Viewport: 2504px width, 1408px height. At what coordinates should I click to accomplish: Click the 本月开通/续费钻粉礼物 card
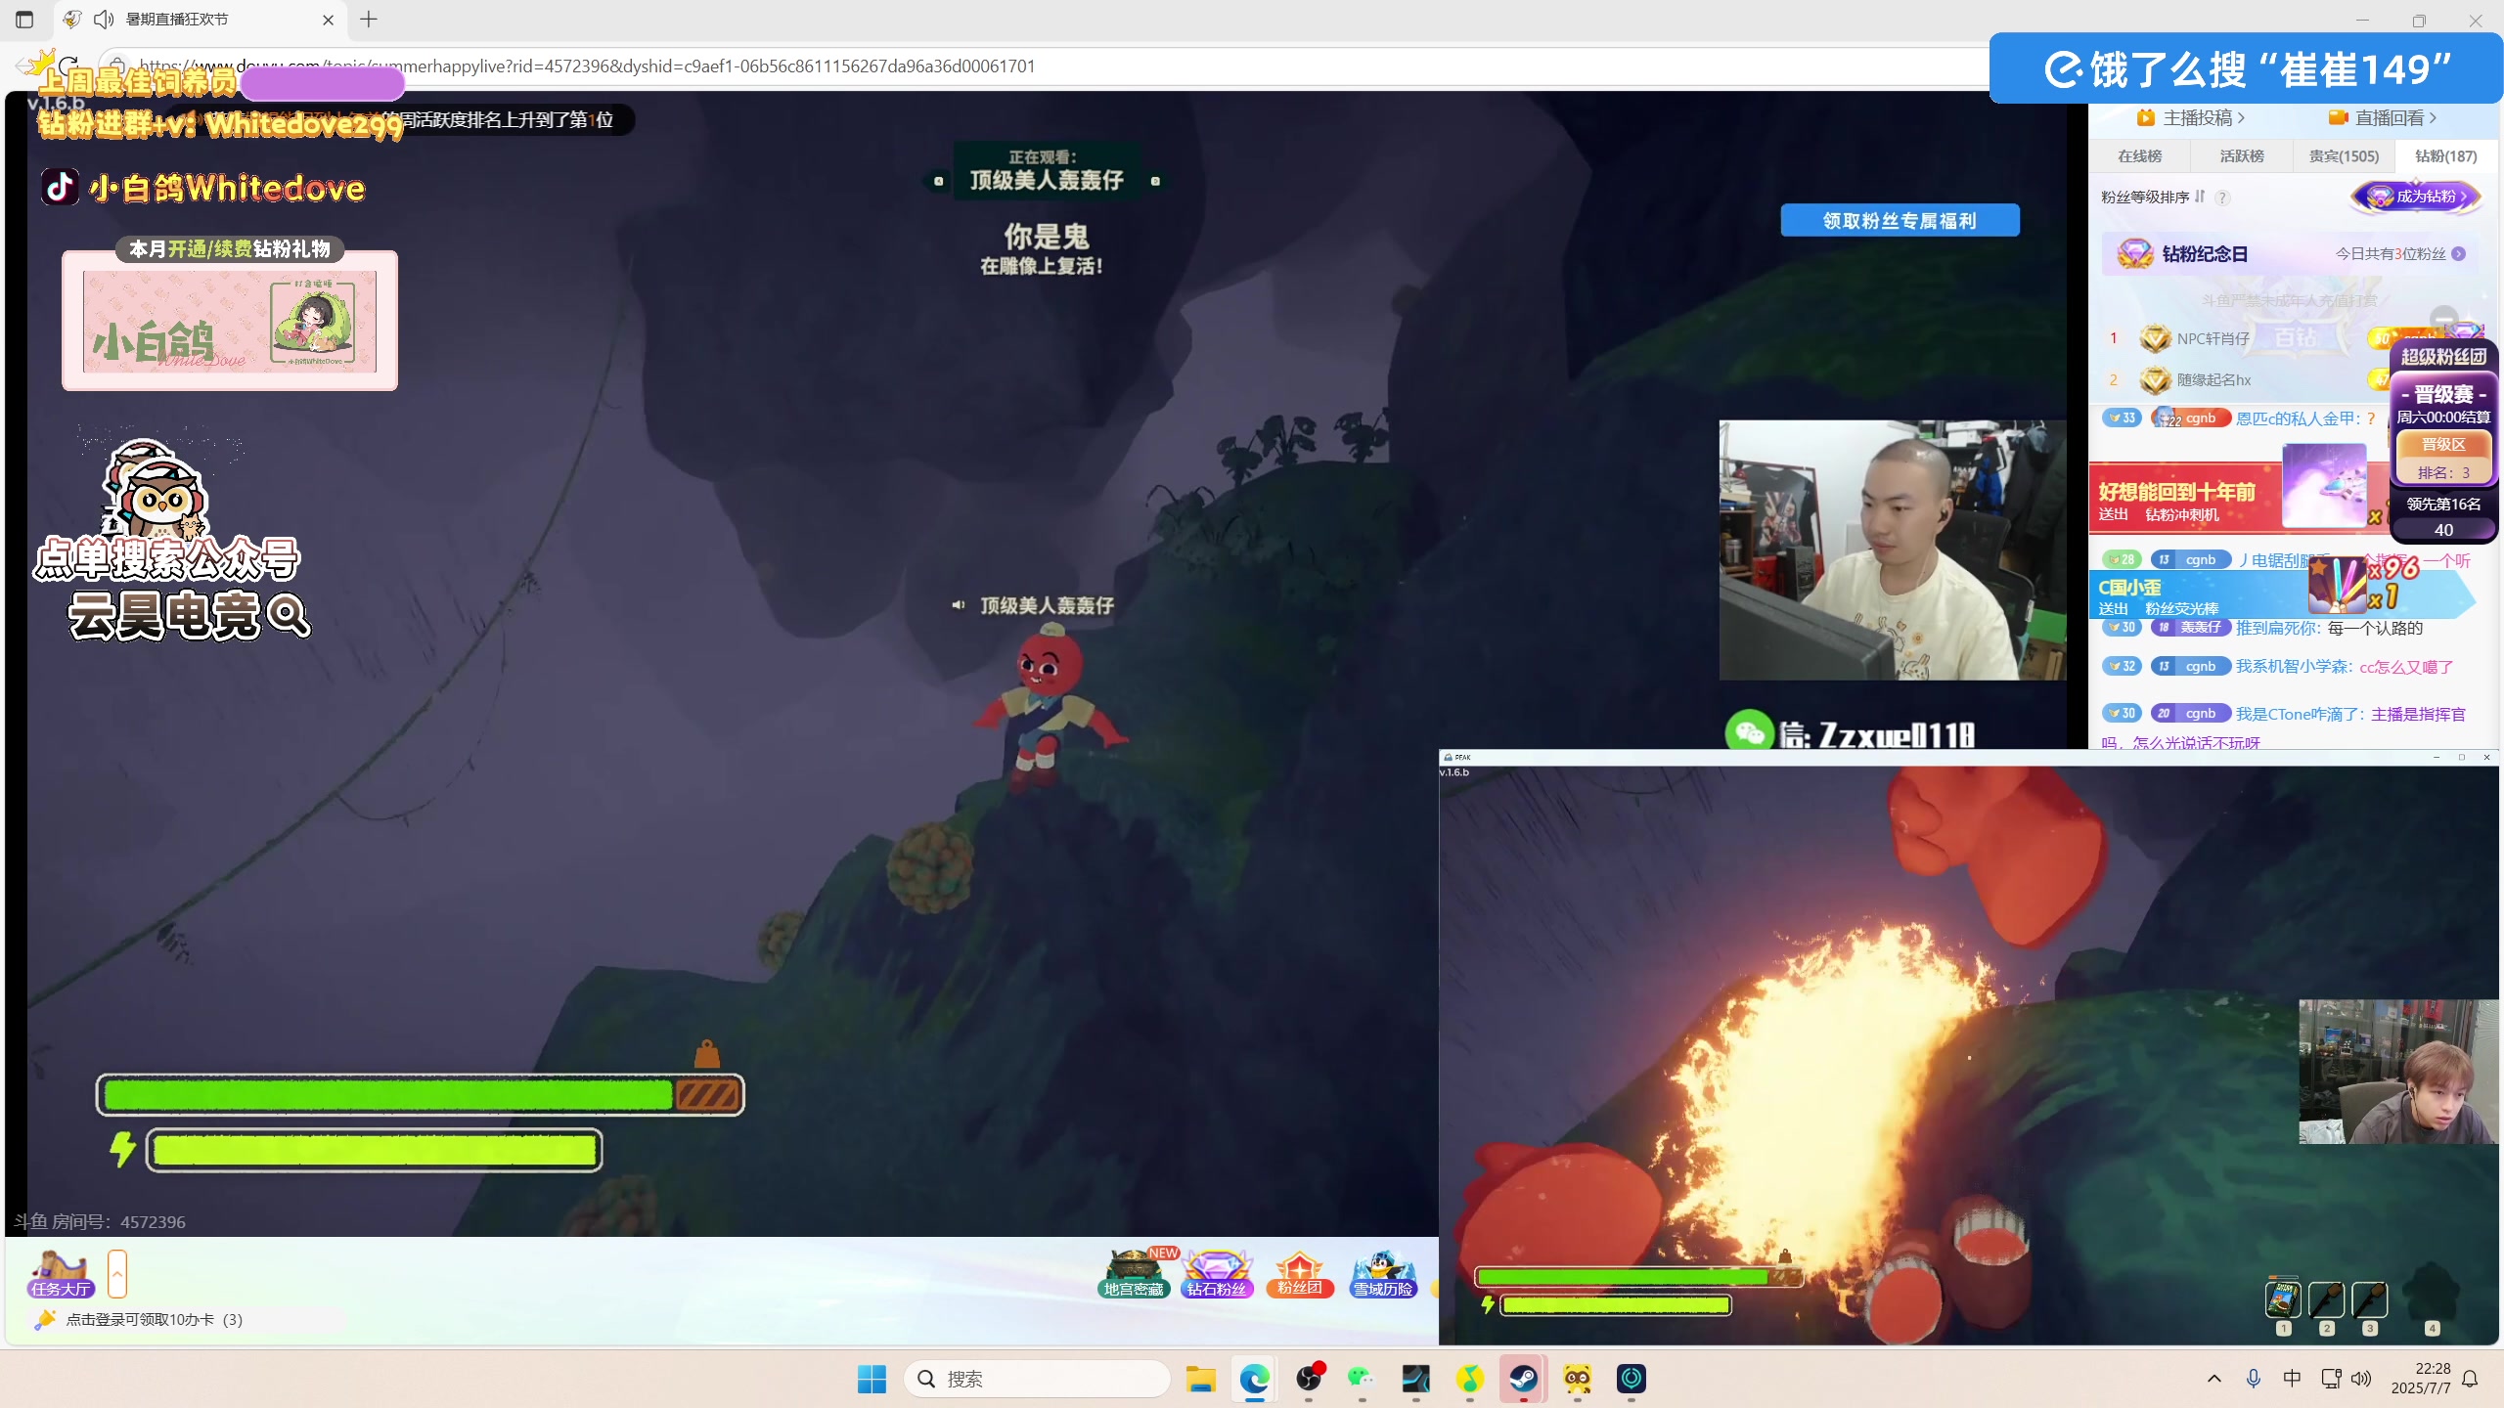coord(230,315)
